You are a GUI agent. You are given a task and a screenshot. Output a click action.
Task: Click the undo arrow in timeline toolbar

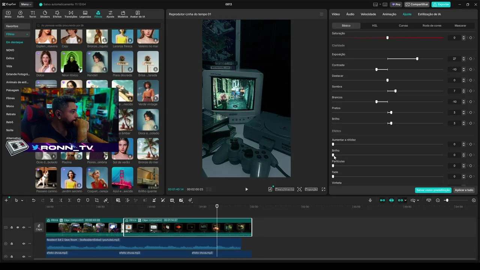tap(33, 200)
